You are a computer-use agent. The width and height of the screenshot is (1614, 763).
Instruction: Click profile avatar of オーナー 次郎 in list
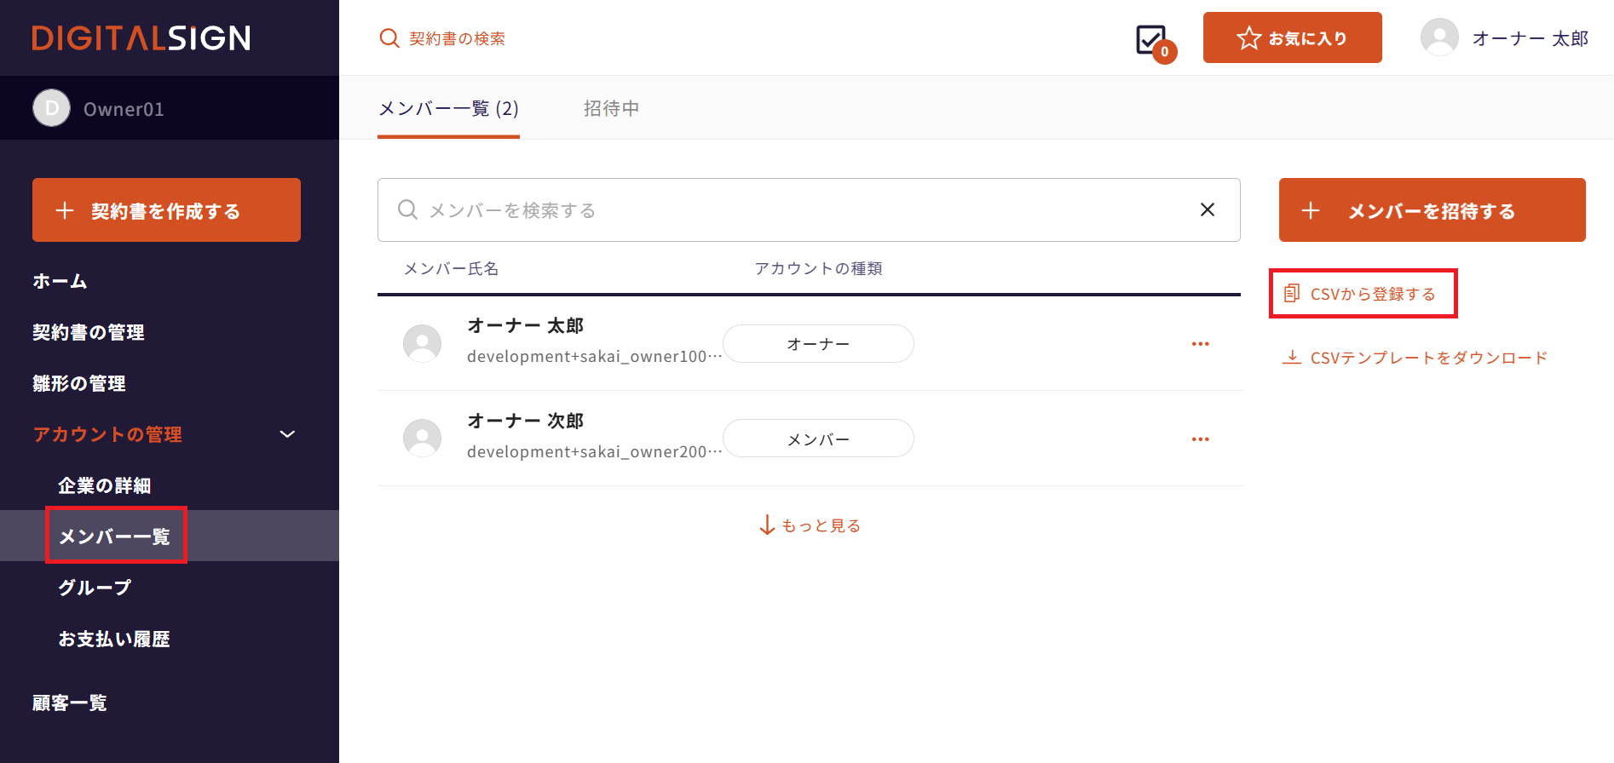click(x=422, y=439)
